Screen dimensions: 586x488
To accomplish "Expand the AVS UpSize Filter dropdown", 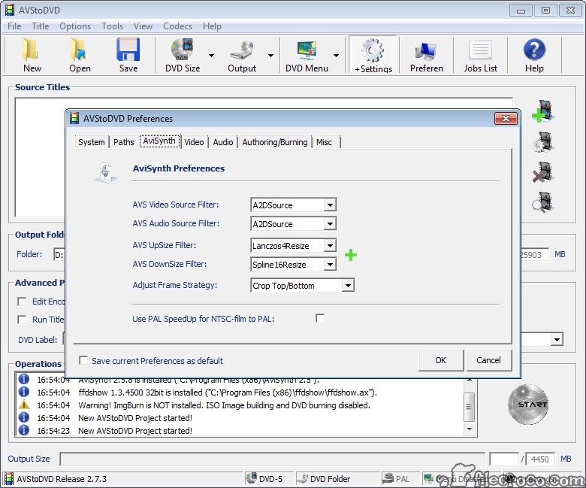I will point(330,245).
